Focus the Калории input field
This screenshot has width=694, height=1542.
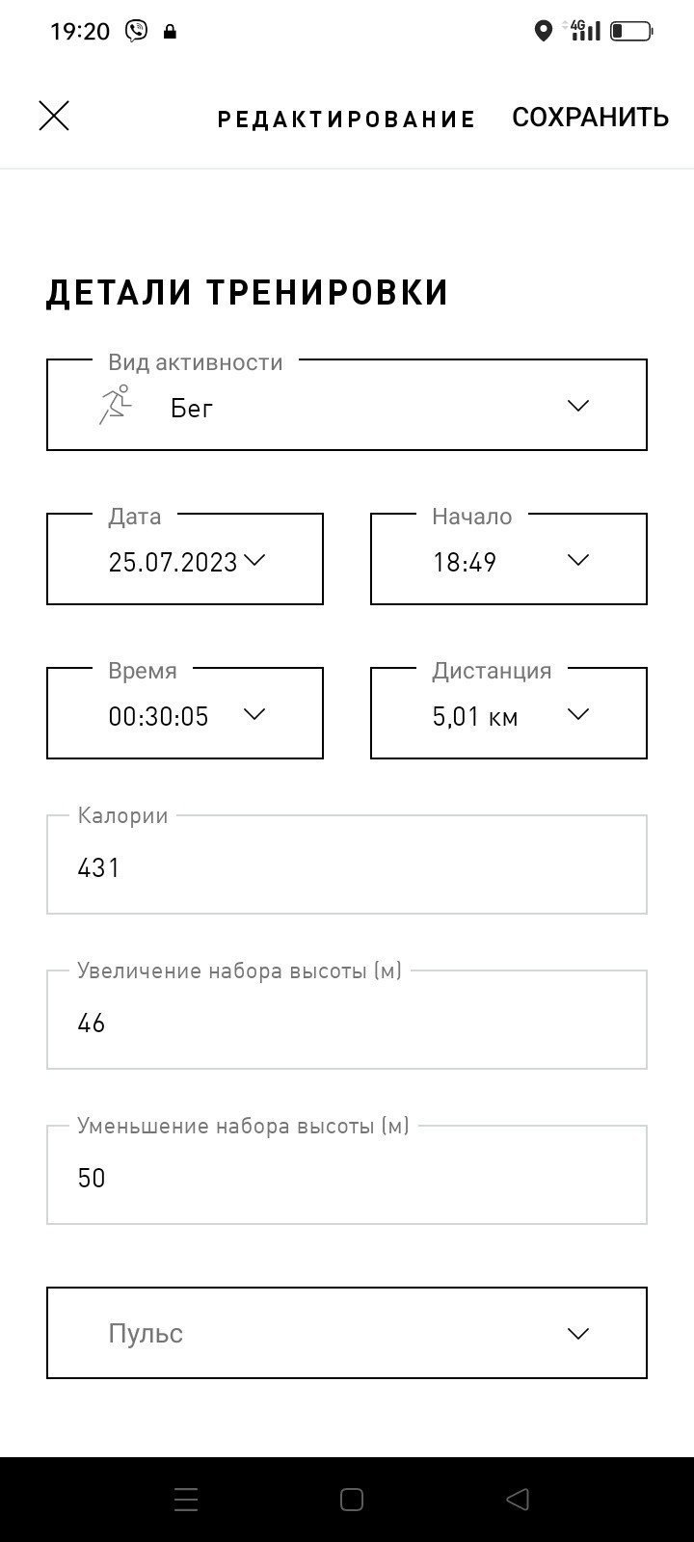coord(347,864)
